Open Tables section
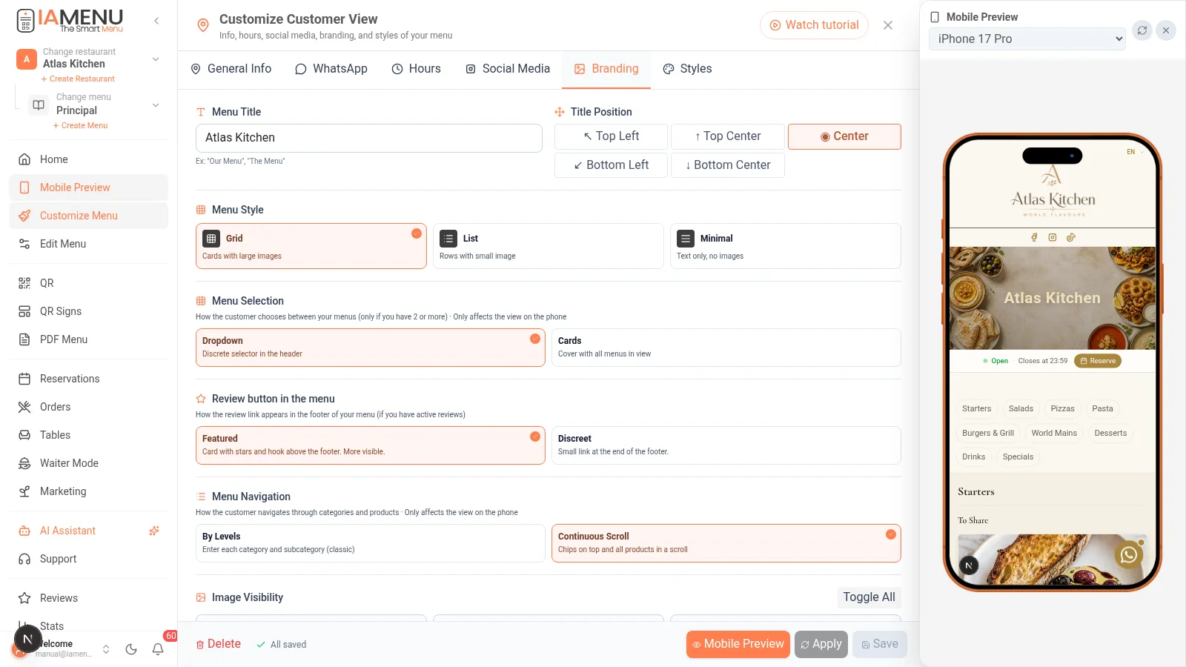Image resolution: width=1186 pixels, height=667 pixels. pos(89,435)
